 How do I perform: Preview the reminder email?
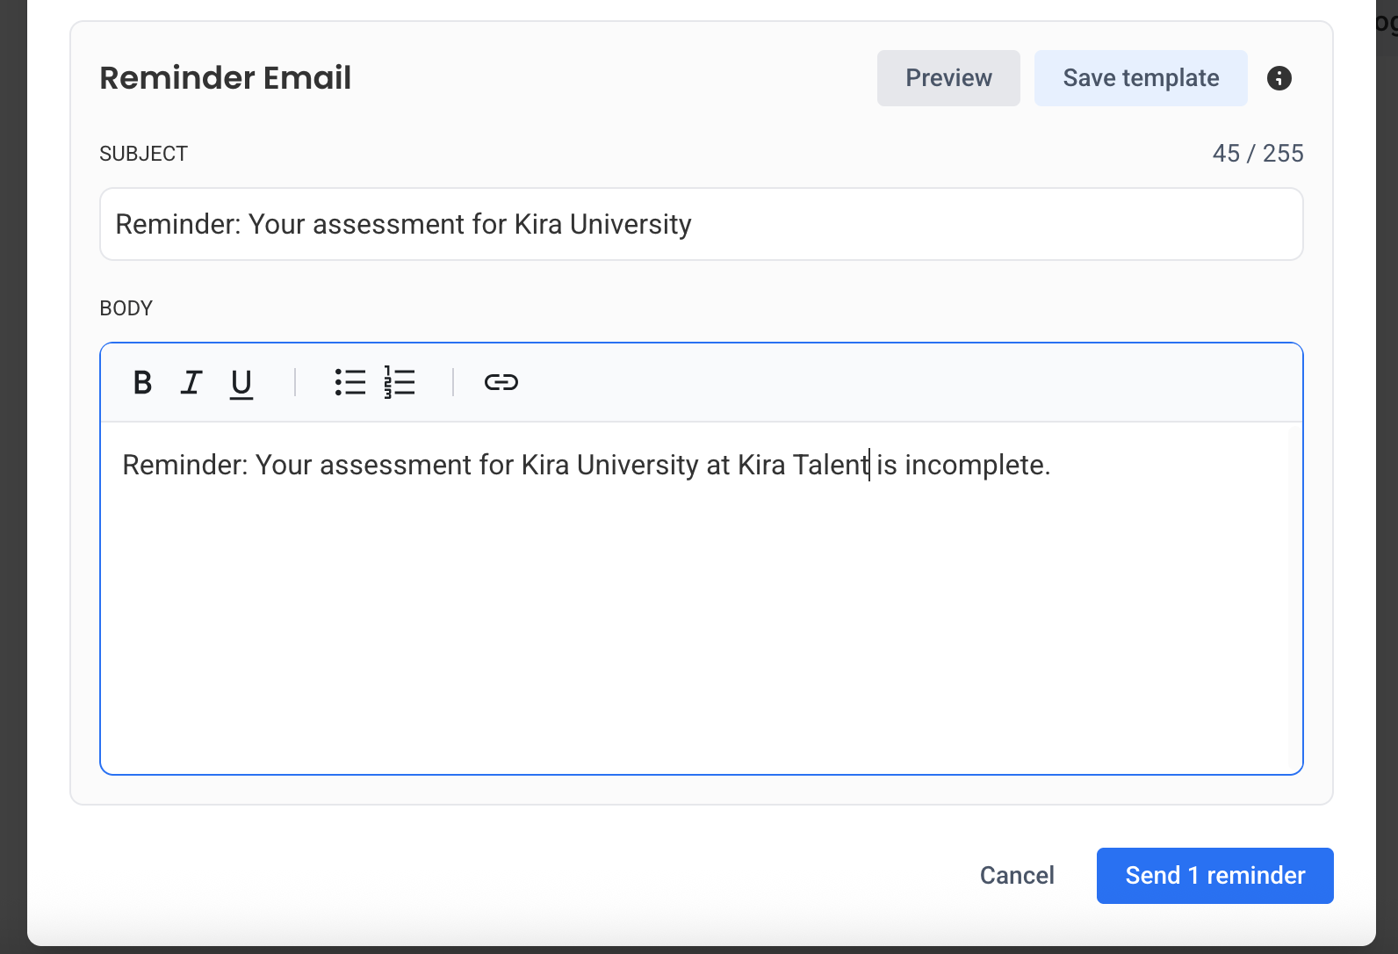point(948,78)
